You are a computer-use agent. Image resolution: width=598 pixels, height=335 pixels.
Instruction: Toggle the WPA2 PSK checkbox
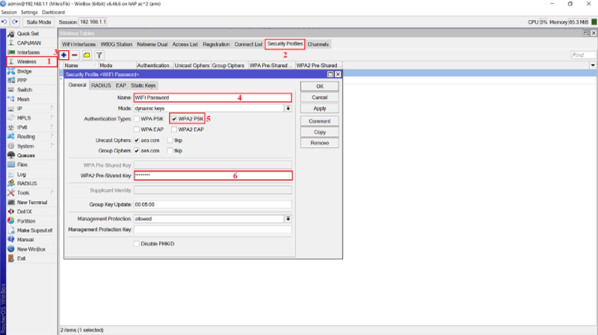174,119
